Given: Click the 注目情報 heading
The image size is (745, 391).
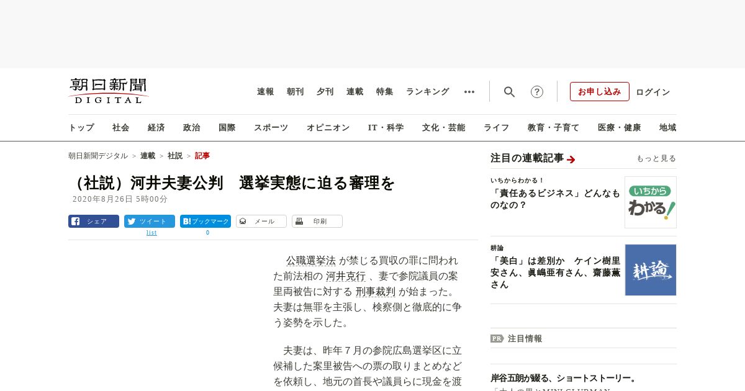Looking at the screenshot, I should coord(525,339).
